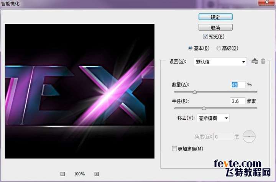Click the trash icon to delete settings
Viewport: 276px width, 182px height.
(263, 61)
